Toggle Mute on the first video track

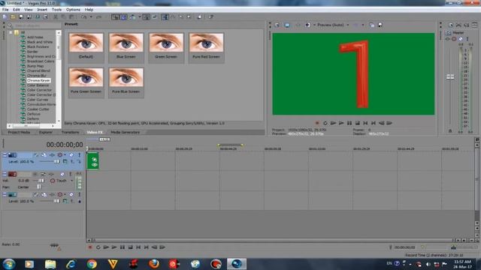click(x=71, y=155)
